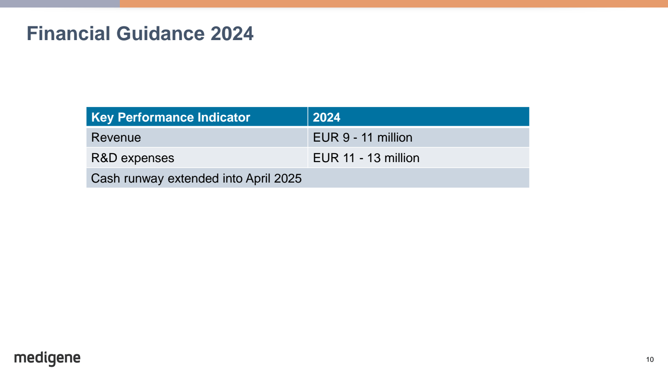Select the Cash runway extended into April 2025 row
This screenshot has width=668, height=376.
308,178
